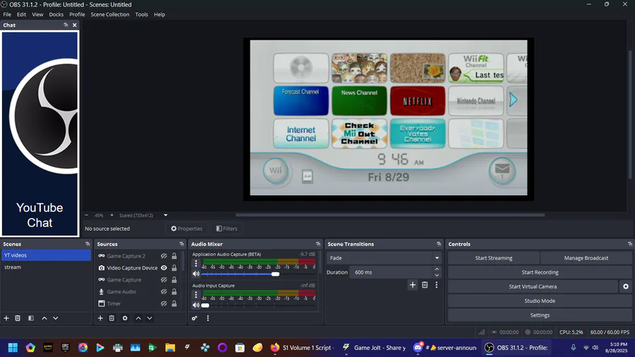This screenshot has height=357, width=635.
Task: Remove the scene transition with trash icon
Action: point(425,285)
